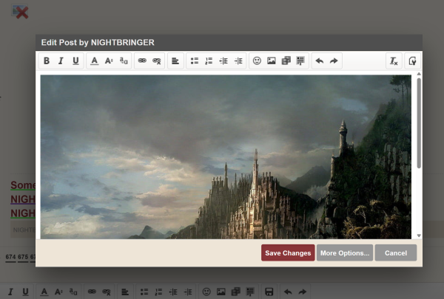Redo in the background reply toolbar
Viewport: 444px width, 299px height.
pos(303,292)
